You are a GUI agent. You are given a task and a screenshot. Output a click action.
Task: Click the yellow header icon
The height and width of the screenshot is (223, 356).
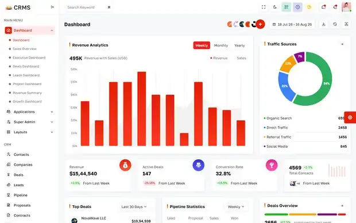point(309,7)
